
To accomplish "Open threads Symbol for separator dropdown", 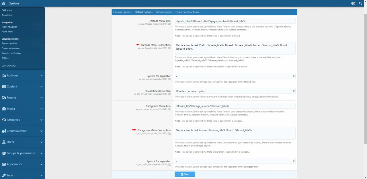I will coord(235,76).
